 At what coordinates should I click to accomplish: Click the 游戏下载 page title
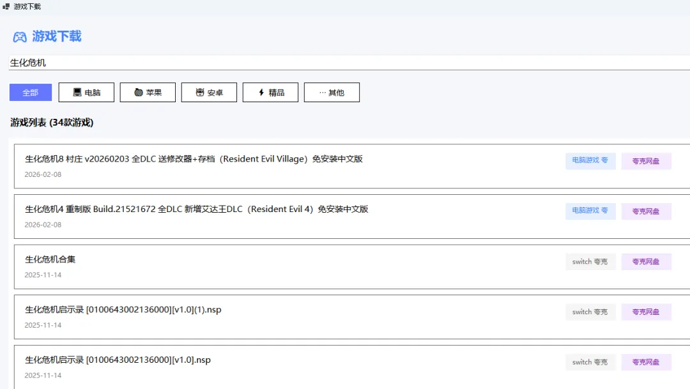pyautogui.click(x=57, y=36)
